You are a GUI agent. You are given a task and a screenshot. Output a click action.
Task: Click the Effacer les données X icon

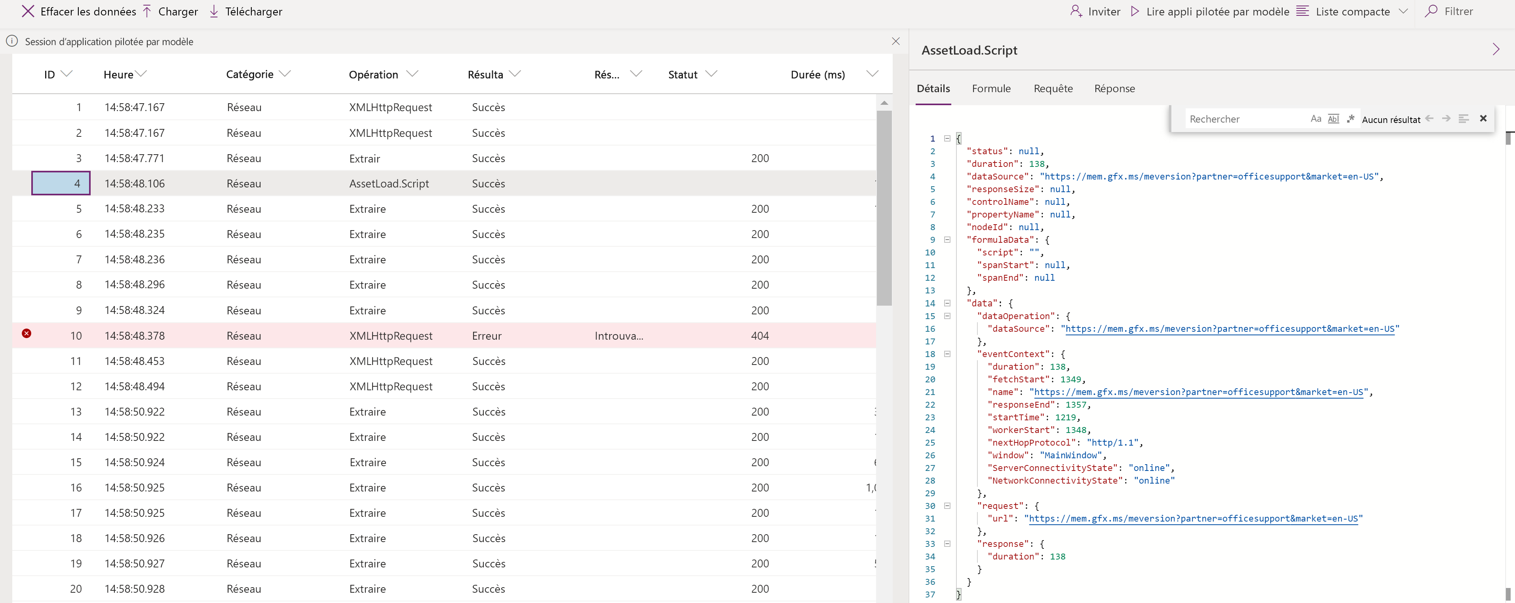tap(28, 11)
